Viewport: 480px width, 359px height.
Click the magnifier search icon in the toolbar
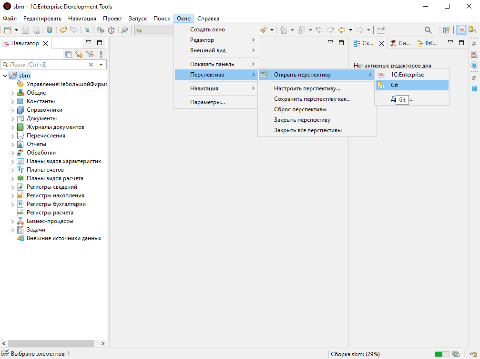click(x=428, y=30)
